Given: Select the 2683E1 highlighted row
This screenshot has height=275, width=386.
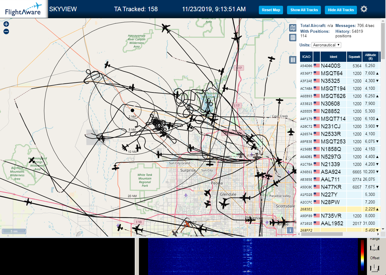Looking at the screenshot, I should [340, 209].
